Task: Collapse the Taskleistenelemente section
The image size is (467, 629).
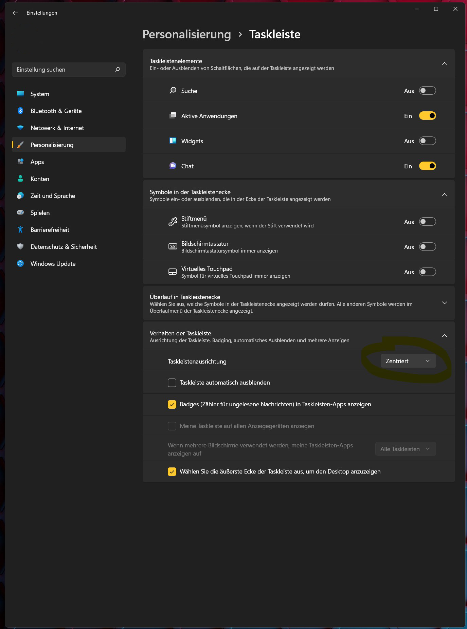Action: (x=444, y=64)
